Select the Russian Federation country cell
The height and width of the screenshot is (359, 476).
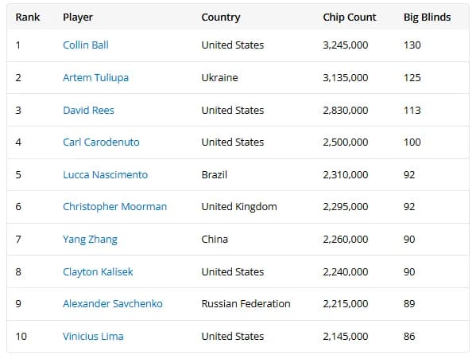click(x=246, y=303)
